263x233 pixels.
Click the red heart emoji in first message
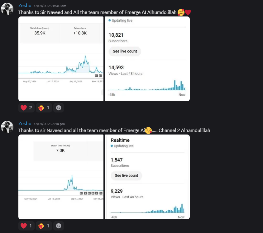tap(188, 12)
